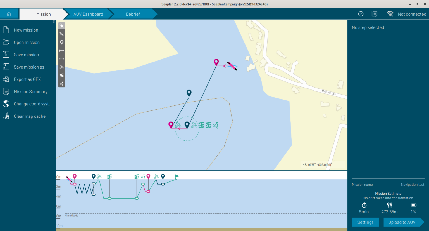
Task: Pick the satellite GPS fix tool in toolbar
Action: (62, 67)
